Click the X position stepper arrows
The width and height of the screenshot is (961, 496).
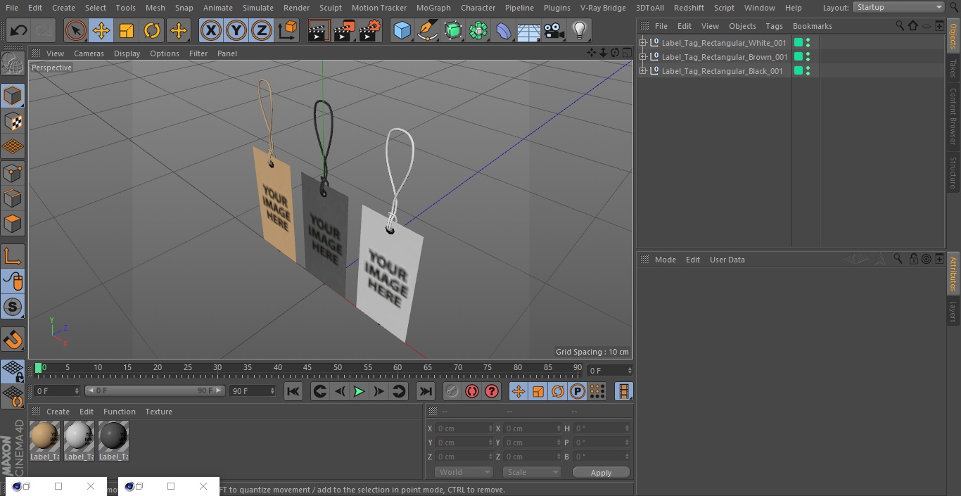[x=490, y=428]
